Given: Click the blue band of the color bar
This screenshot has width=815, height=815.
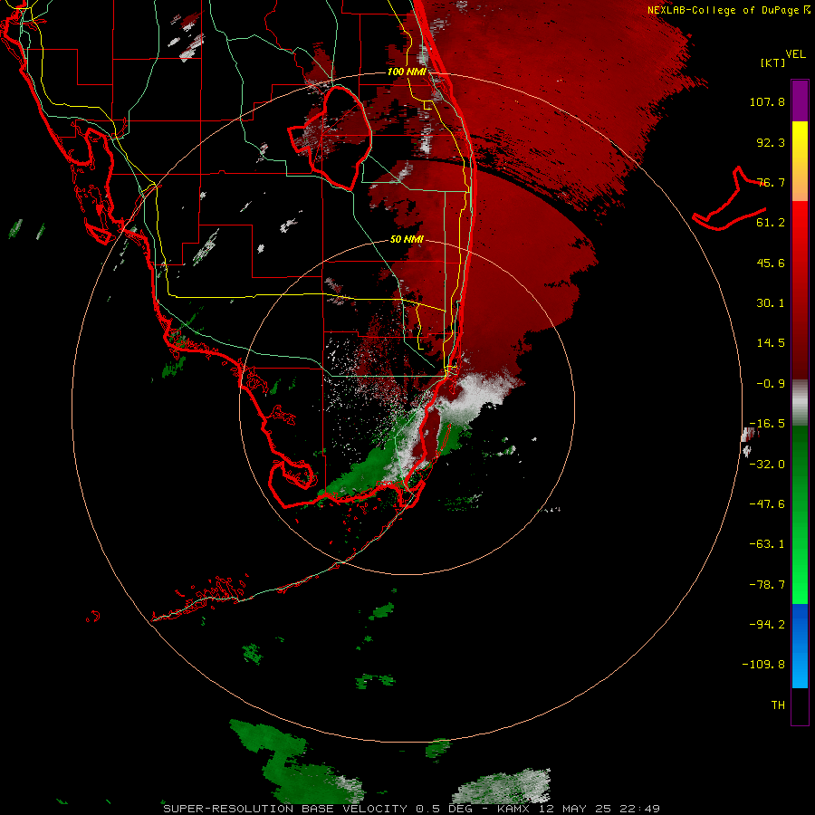Looking at the screenshot, I should [800, 646].
